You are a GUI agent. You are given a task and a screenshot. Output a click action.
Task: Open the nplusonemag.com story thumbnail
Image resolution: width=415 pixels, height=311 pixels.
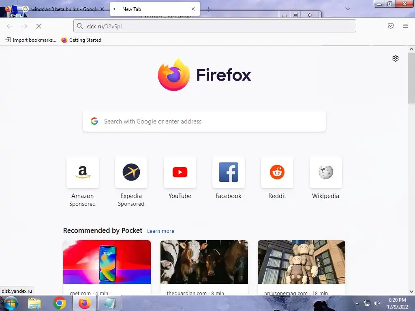(x=302, y=262)
